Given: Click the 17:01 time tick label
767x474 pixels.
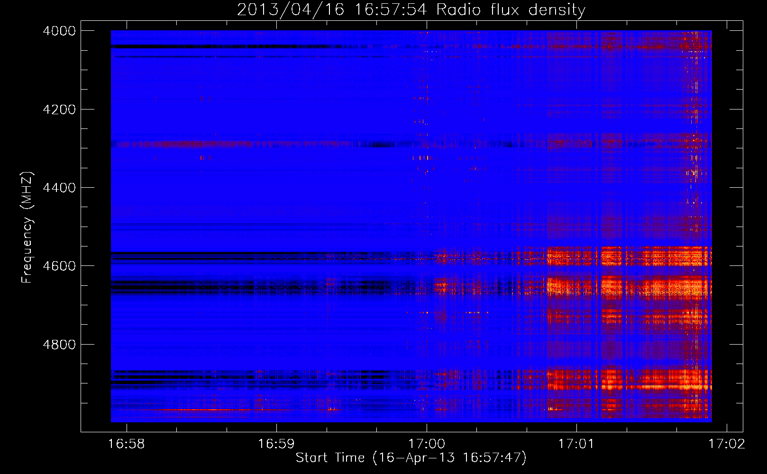Looking at the screenshot, I should coord(576,444).
